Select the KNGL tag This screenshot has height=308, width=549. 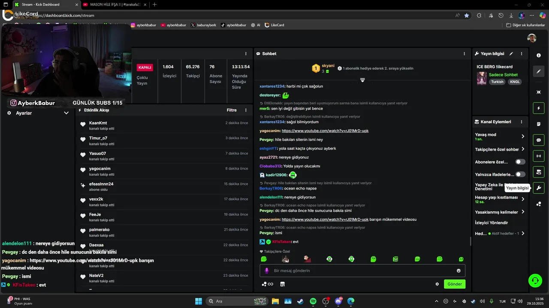(515, 82)
